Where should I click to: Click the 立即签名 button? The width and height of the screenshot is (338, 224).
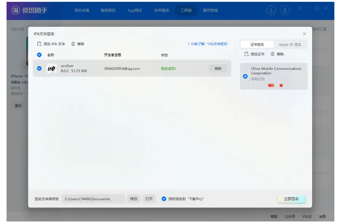point(291,199)
